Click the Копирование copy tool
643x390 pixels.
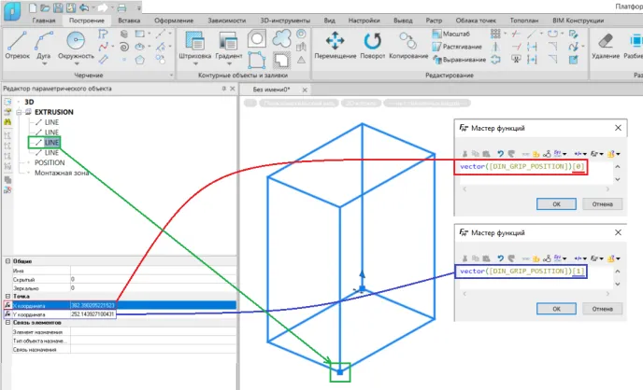408,43
